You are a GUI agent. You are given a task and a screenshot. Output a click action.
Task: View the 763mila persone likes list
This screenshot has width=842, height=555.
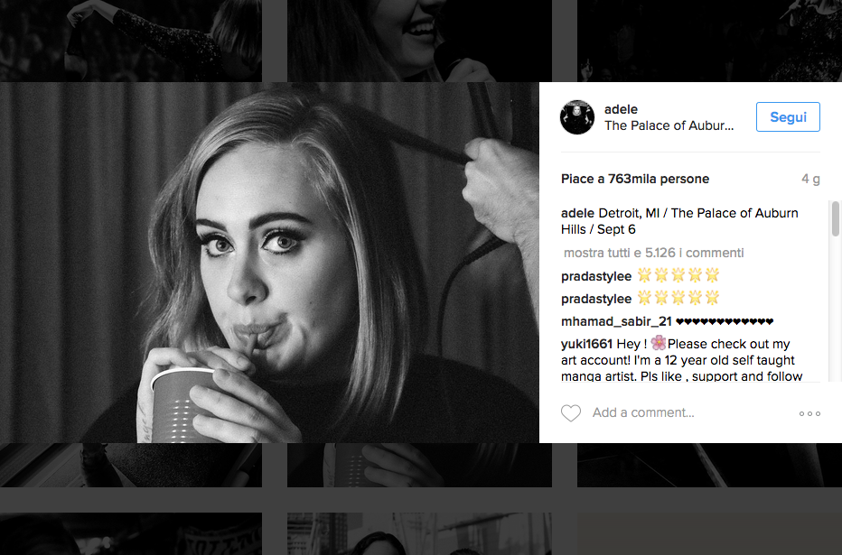635,179
